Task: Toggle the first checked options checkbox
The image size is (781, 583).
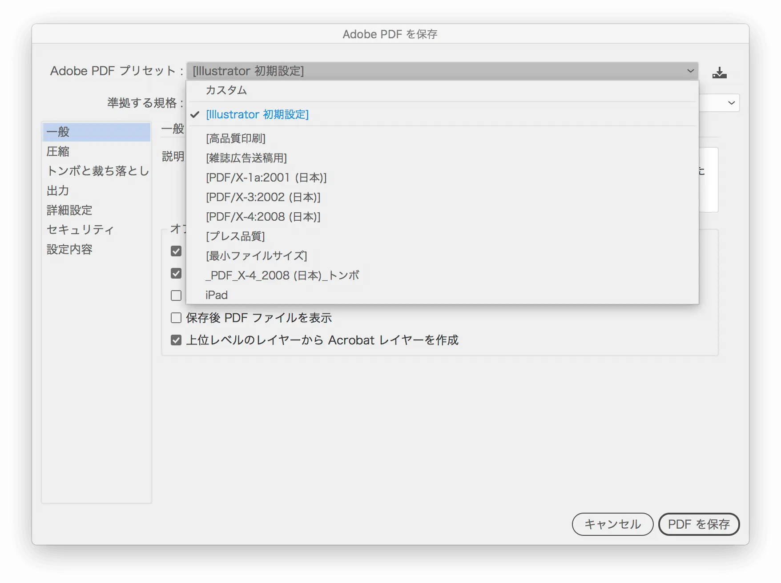Action: coord(176,251)
